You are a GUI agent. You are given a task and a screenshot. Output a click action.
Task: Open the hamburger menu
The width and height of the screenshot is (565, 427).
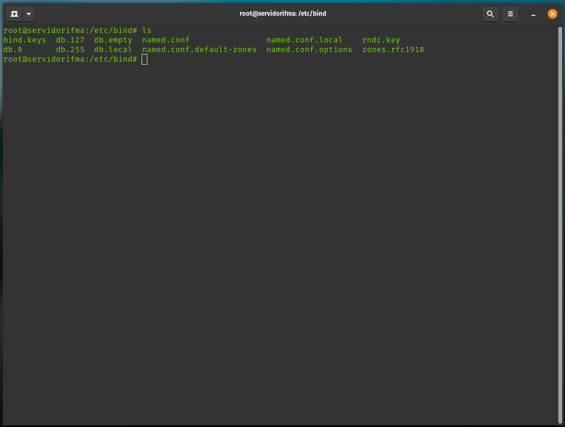coord(510,14)
